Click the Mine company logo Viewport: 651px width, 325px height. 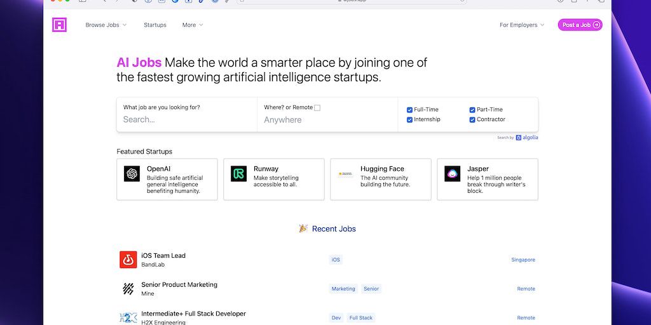pos(128,289)
